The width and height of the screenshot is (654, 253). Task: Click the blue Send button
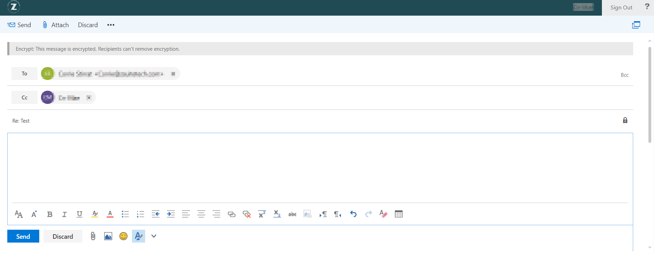tap(23, 236)
